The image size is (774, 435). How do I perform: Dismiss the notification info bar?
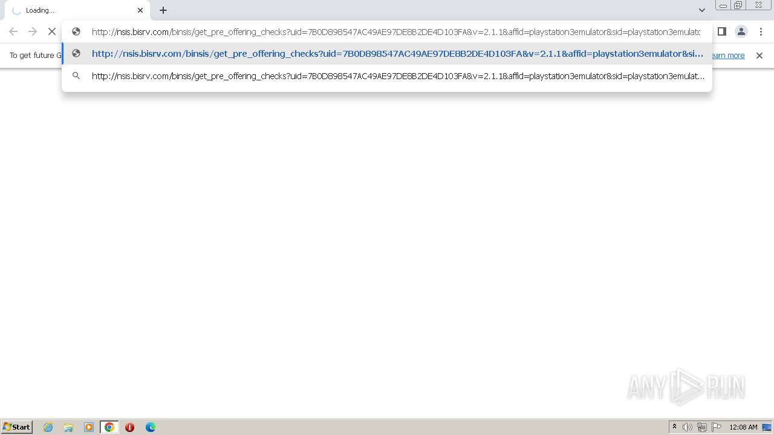[x=759, y=56]
